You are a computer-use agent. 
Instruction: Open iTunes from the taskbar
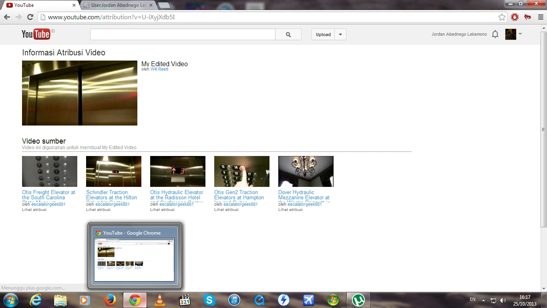(x=234, y=300)
